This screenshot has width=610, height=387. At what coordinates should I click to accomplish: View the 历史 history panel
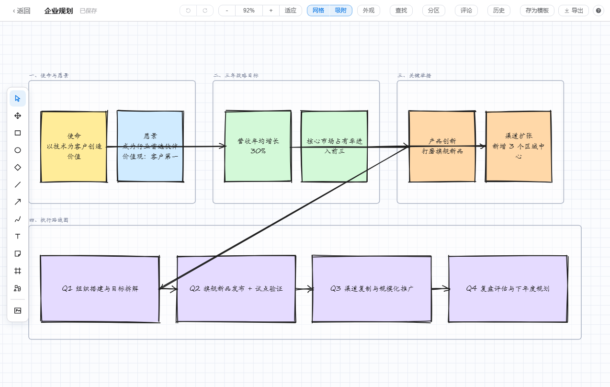499,11
